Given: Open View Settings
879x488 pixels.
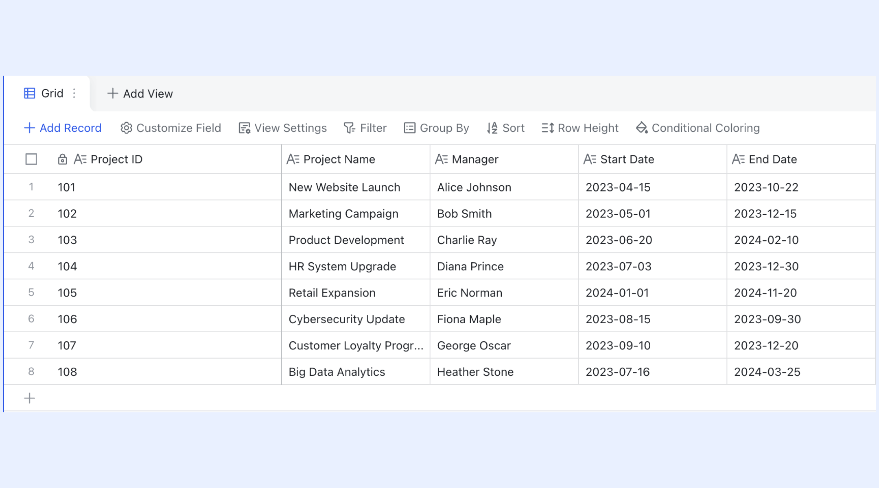Looking at the screenshot, I should 282,128.
